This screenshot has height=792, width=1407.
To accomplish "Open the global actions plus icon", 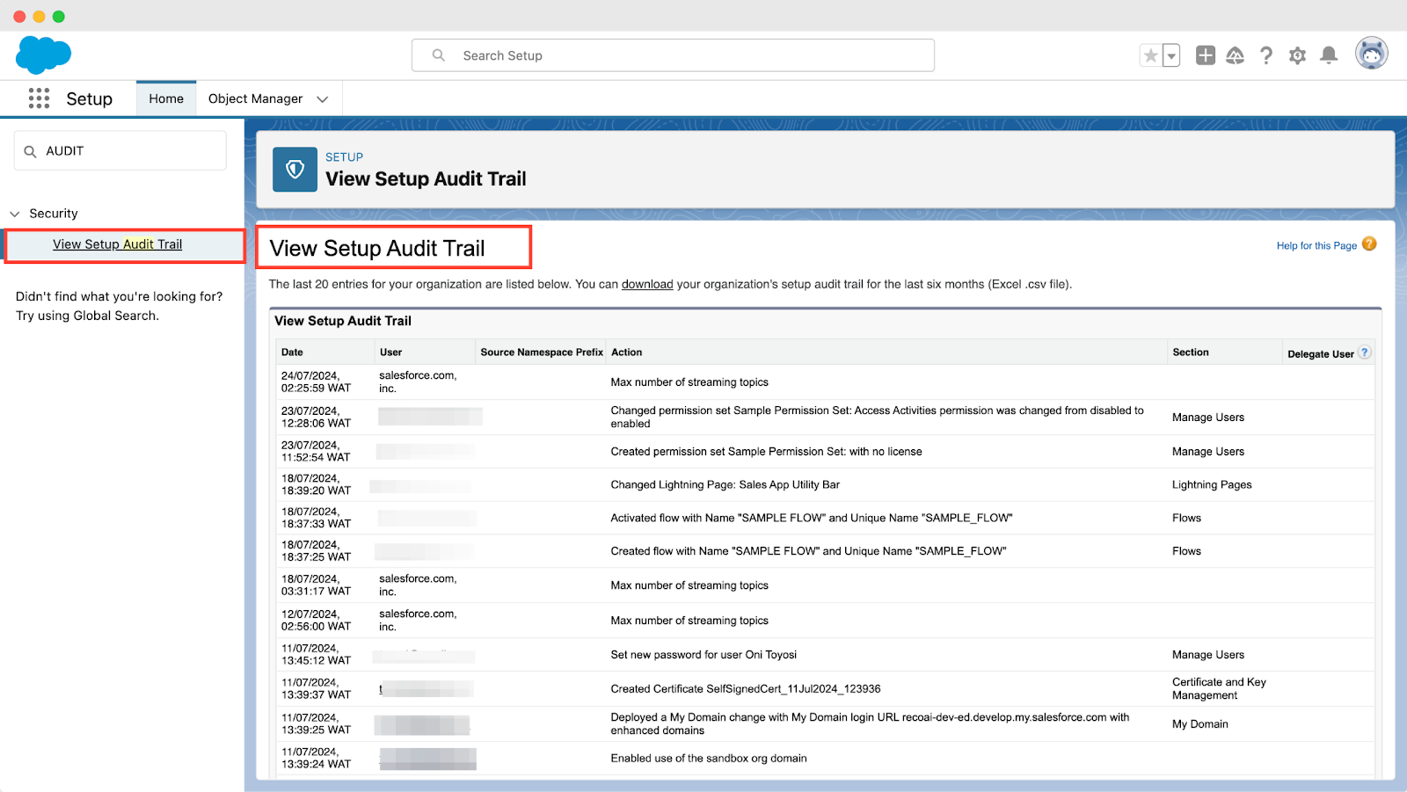I will [x=1206, y=55].
